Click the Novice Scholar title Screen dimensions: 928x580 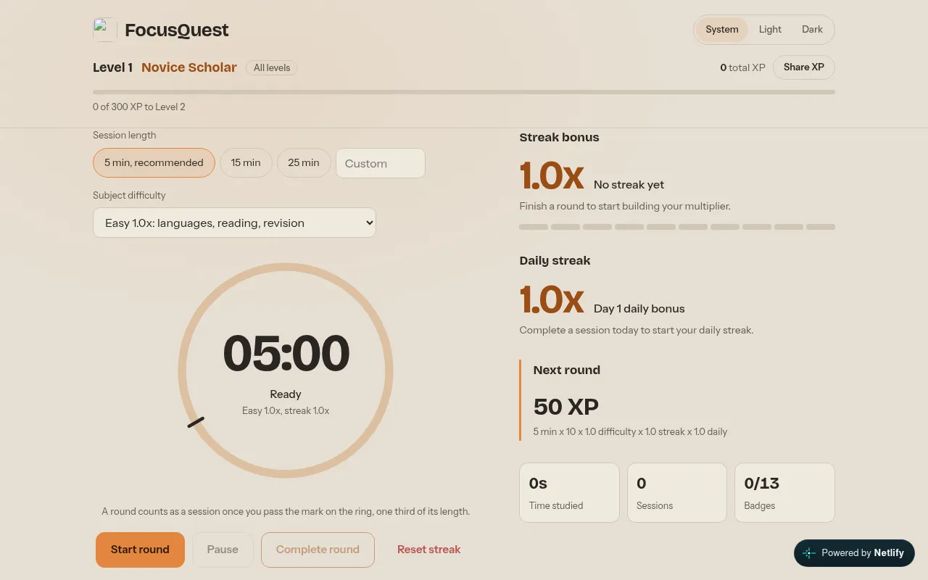pos(189,67)
